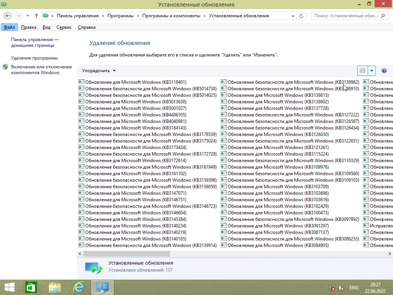Select update KB3138615
Image resolution: width=393 pixels, height=295 pixels.
point(275,95)
